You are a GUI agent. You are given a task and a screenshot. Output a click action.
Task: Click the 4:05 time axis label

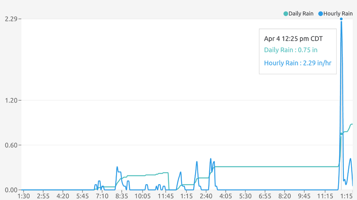(x=226, y=196)
